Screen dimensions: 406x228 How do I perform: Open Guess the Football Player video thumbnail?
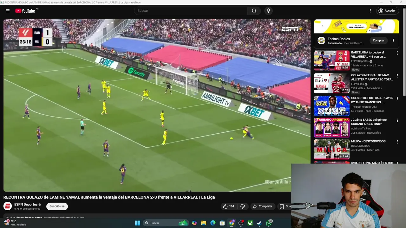point(331,106)
